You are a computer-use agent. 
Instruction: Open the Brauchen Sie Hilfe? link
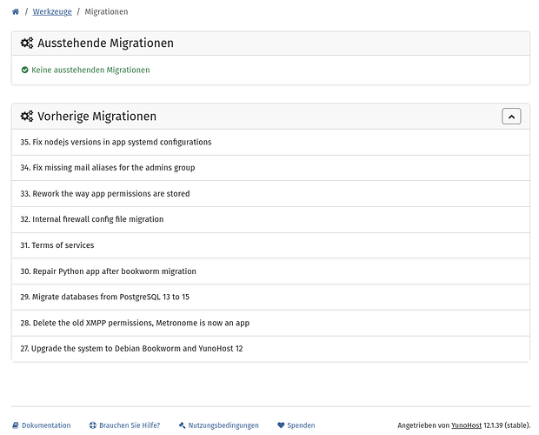tap(130, 425)
